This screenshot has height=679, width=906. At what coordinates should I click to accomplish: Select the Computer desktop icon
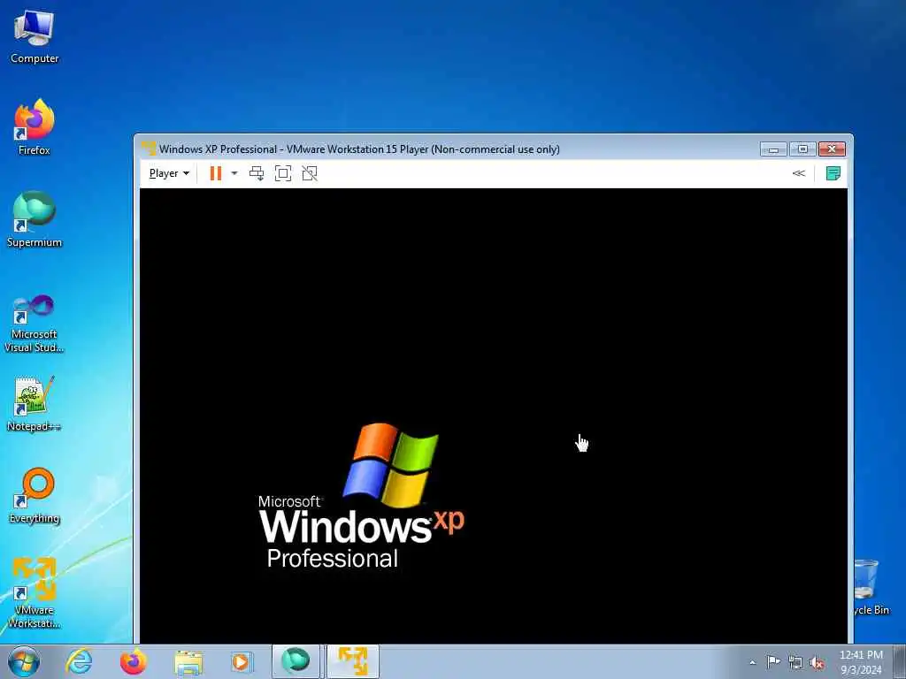(35, 36)
